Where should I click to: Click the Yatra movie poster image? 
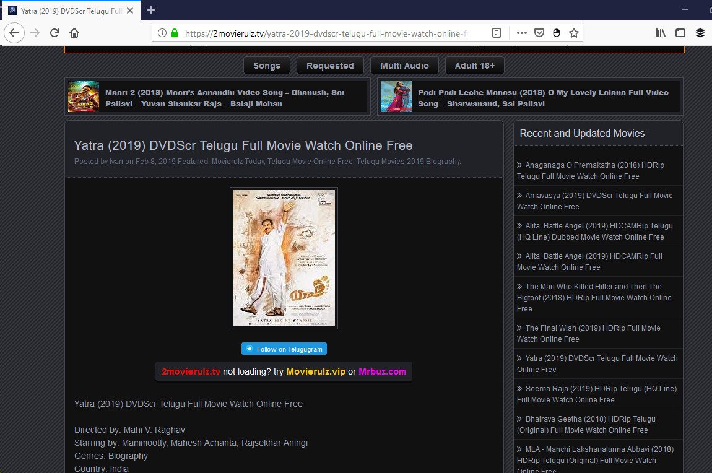(284, 258)
